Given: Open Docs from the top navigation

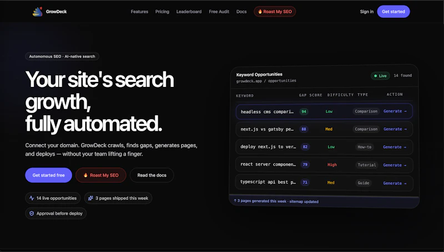Looking at the screenshot, I should 241,12.
